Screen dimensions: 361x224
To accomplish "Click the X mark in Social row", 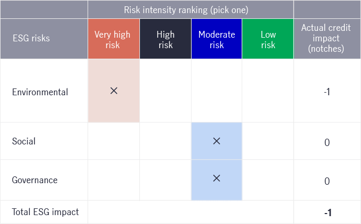I will [216, 141].
